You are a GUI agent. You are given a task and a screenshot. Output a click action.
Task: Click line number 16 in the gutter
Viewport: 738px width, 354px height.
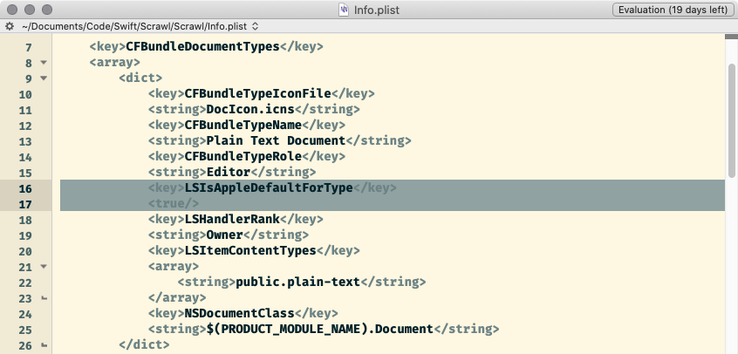[x=24, y=188]
